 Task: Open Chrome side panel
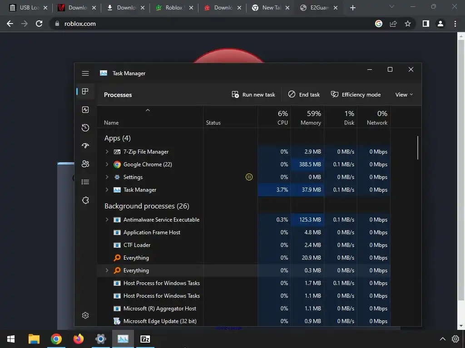pos(426,24)
